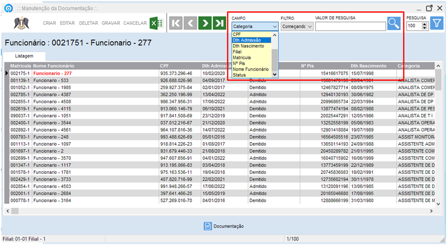This screenshot has width=447, height=245.
Task: Sort by the Matricula column header
Action: (x=21, y=66)
